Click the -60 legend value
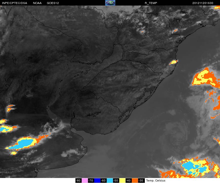This screenshot has height=183, width=220. coord(103,180)
